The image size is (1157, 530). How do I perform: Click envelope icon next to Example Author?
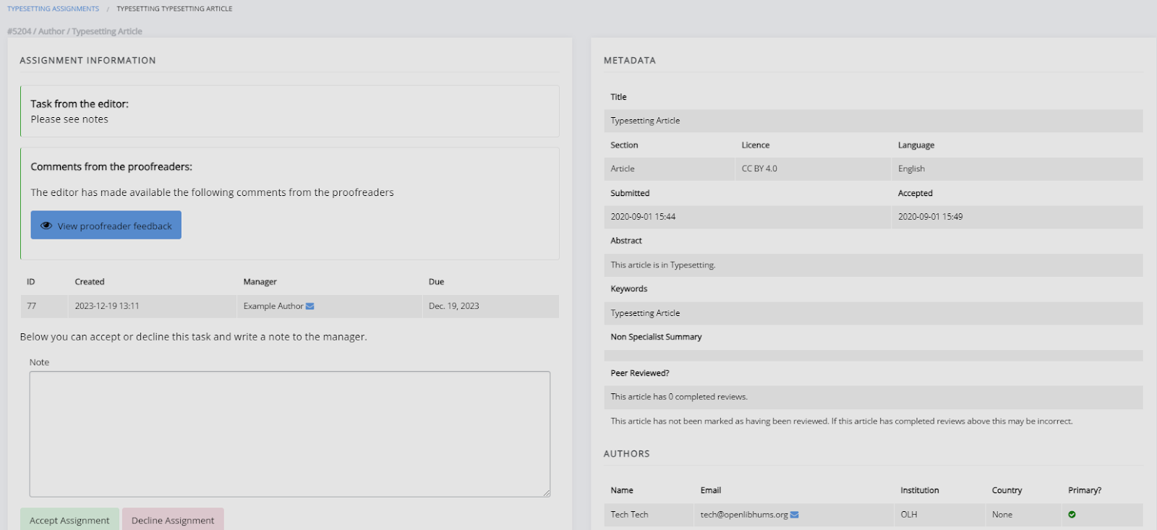point(310,307)
